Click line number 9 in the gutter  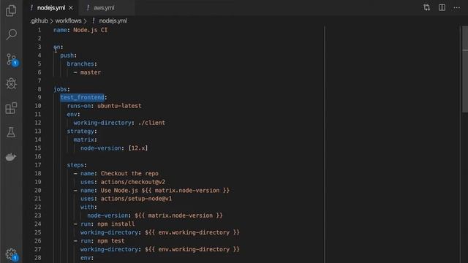39,97
